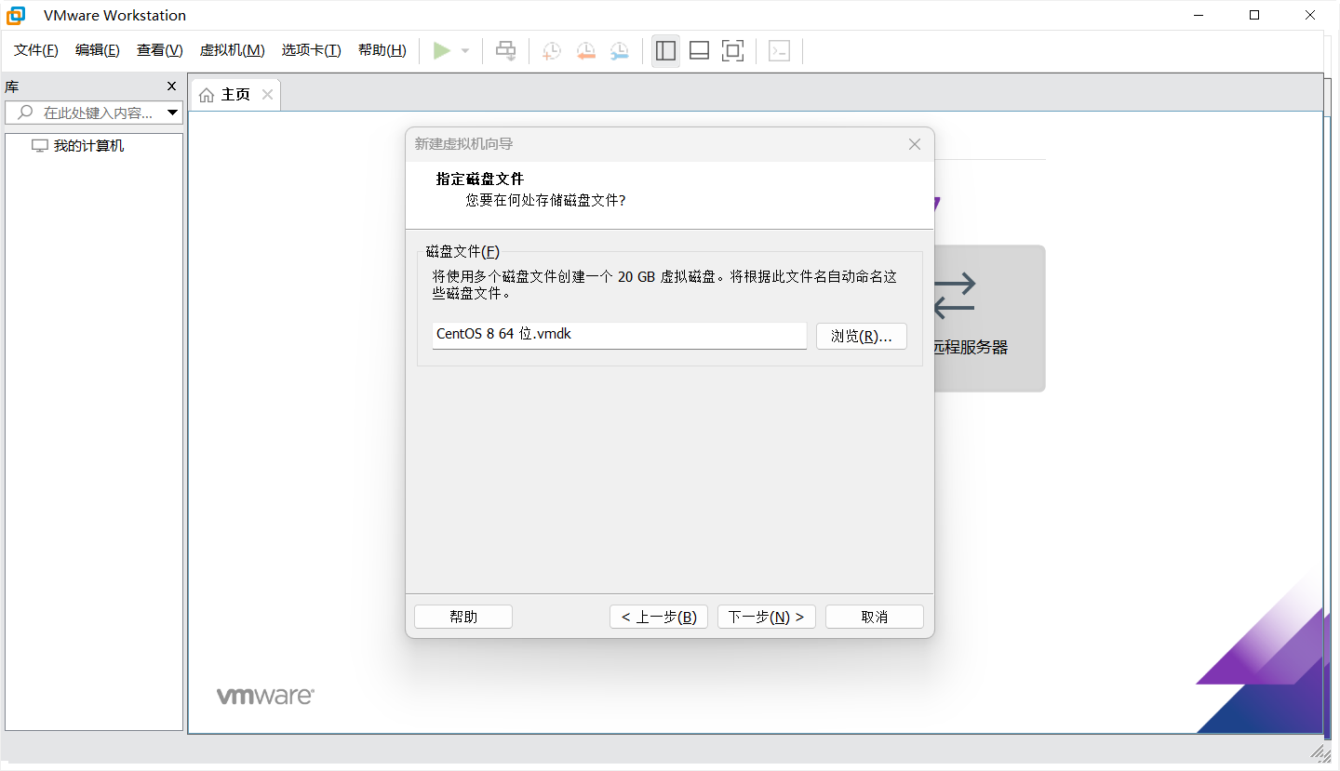Click the 浏览(R)... button

(861, 336)
